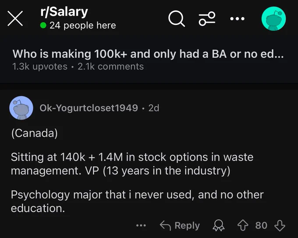Tap the 2.1k comments count

tap(110, 66)
